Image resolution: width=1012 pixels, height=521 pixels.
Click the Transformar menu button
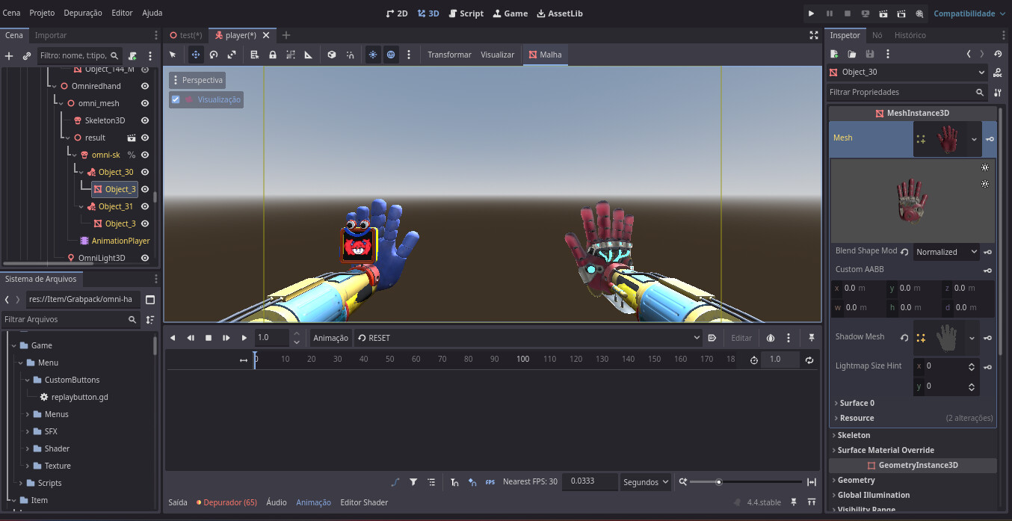[x=449, y=55]
